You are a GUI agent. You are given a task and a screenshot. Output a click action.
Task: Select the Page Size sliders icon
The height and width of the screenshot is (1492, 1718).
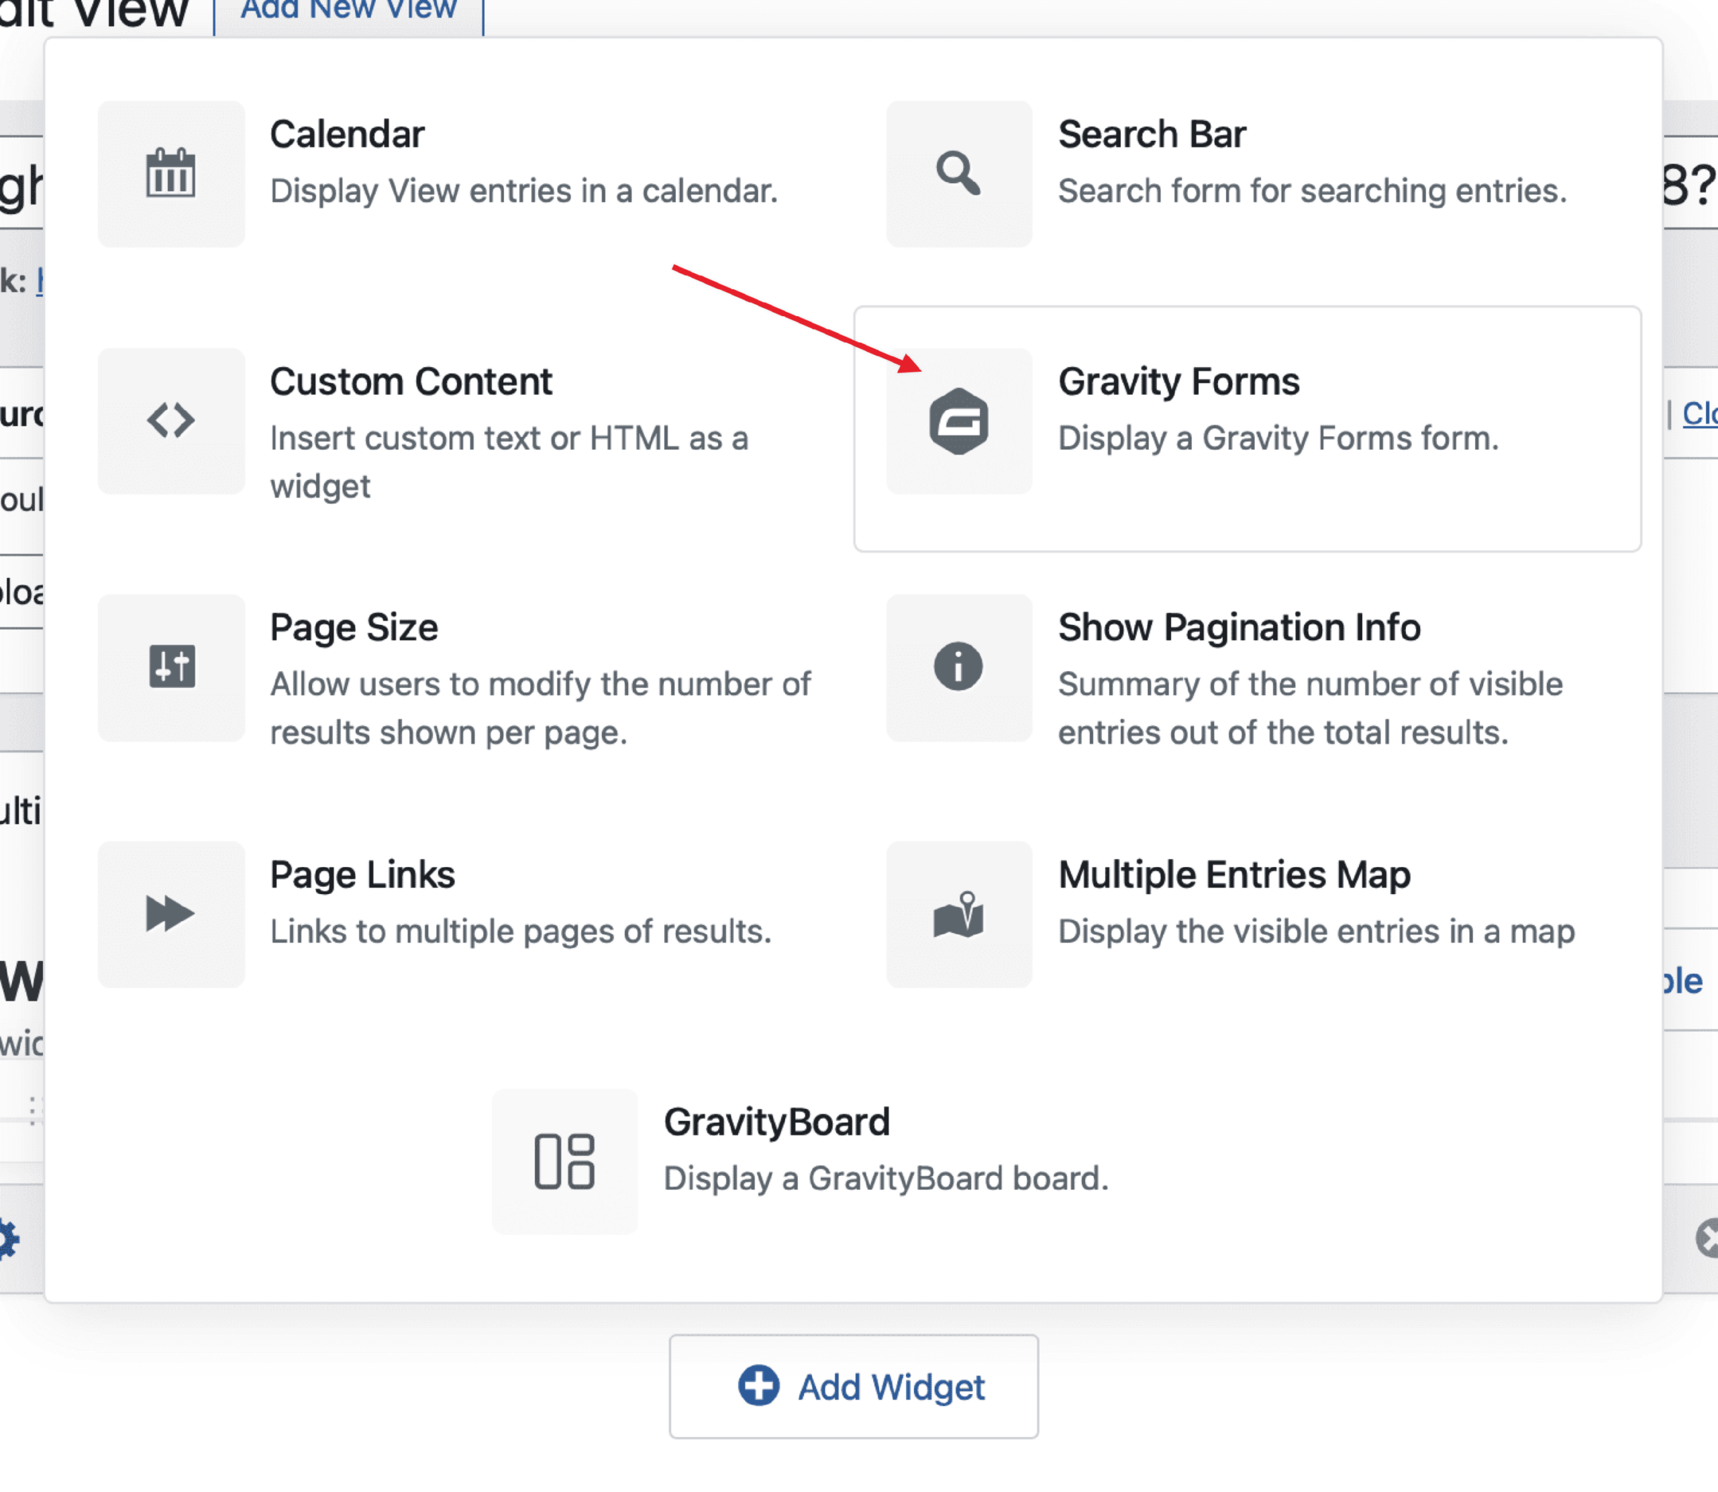(x=170, y=667)
